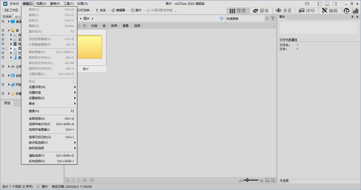The width and height of the screenshot is (361, 190).
Task: Click the user account icon
Action: [307, 4]
